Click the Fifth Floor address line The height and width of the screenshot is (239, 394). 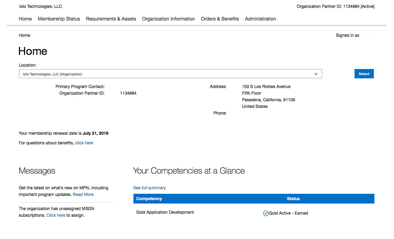coord(252,93)
